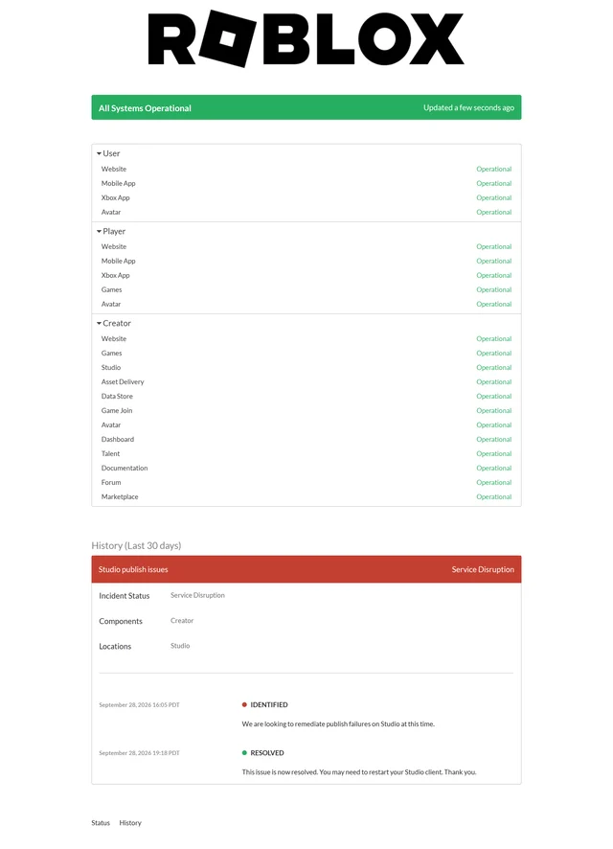Click the September 28, 2026 19:18 PDT timestamp

click(139, 753)
